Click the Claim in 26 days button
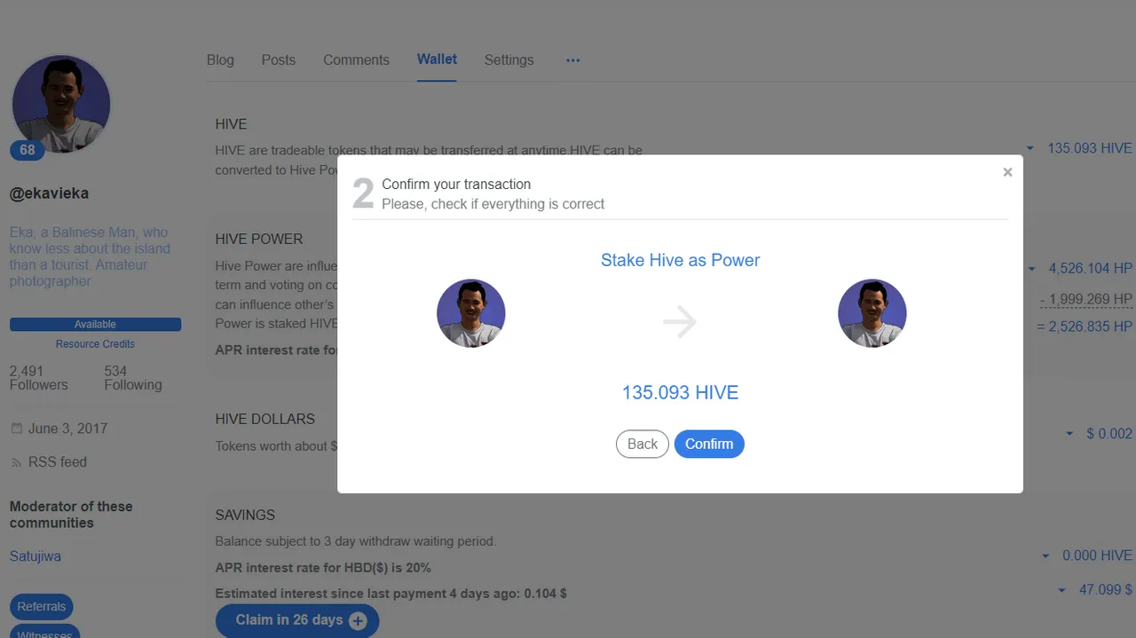Image resolution: width=1136 pixels, height=638 pixels. tap(296, 620)
